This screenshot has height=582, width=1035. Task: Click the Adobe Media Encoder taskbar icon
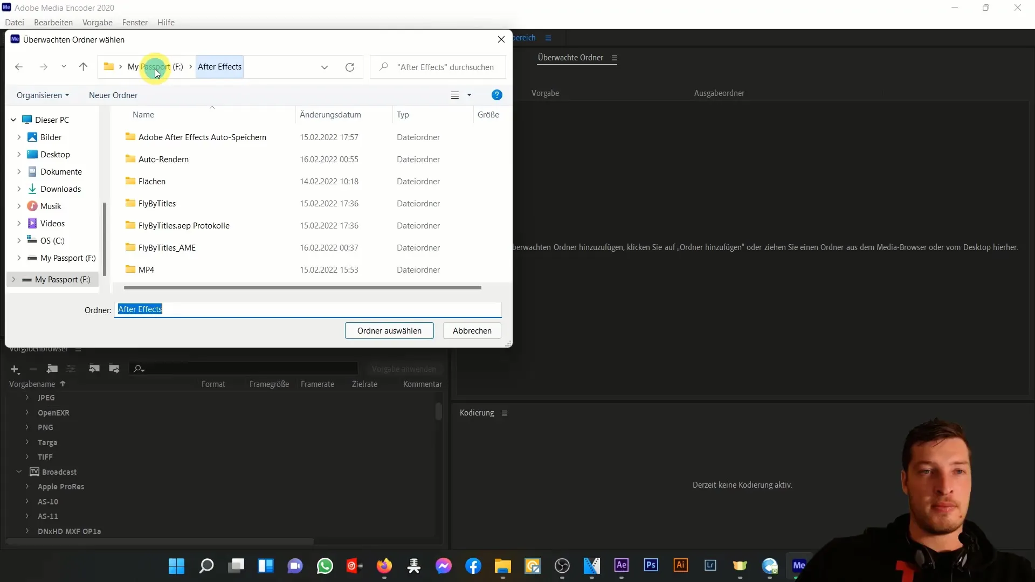tap(798, 566)
